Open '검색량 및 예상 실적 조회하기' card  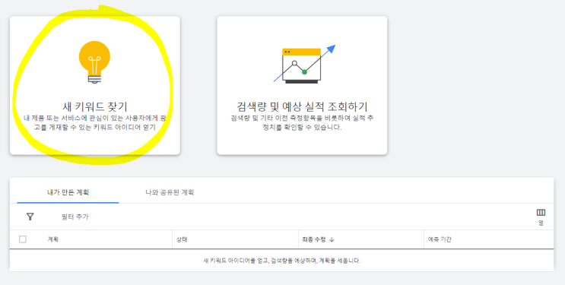pos(302,85)
